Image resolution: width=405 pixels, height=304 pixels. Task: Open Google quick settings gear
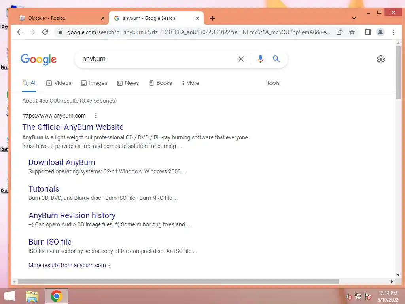click(x=381, y=59)
